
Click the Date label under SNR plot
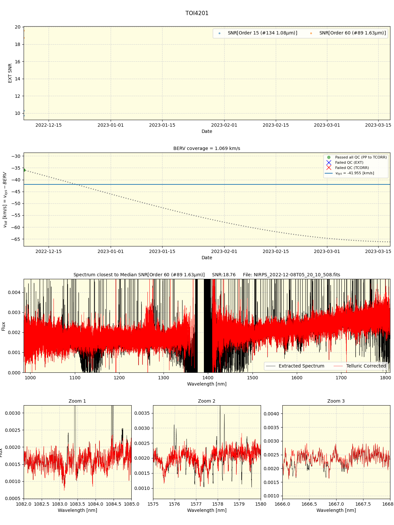click(207, 132)
